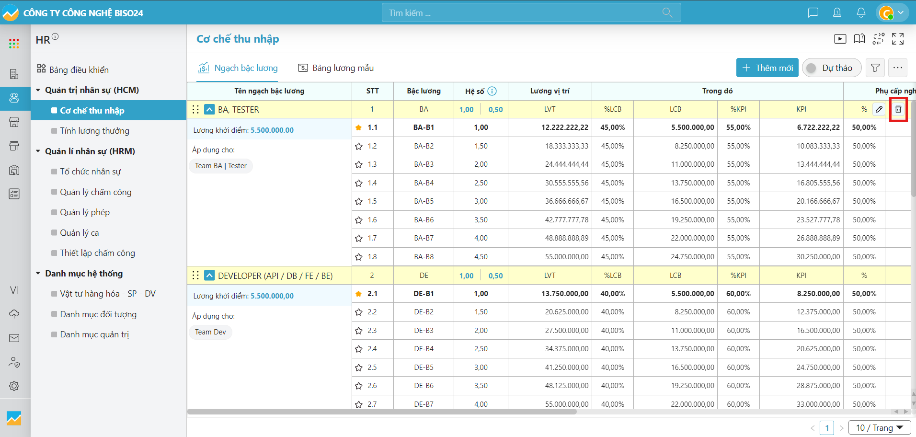Image resolution: width=916 pixels, height=437 pixels.
Task: Enter fullscreen with the expand icon
Action: click(898, 39)
